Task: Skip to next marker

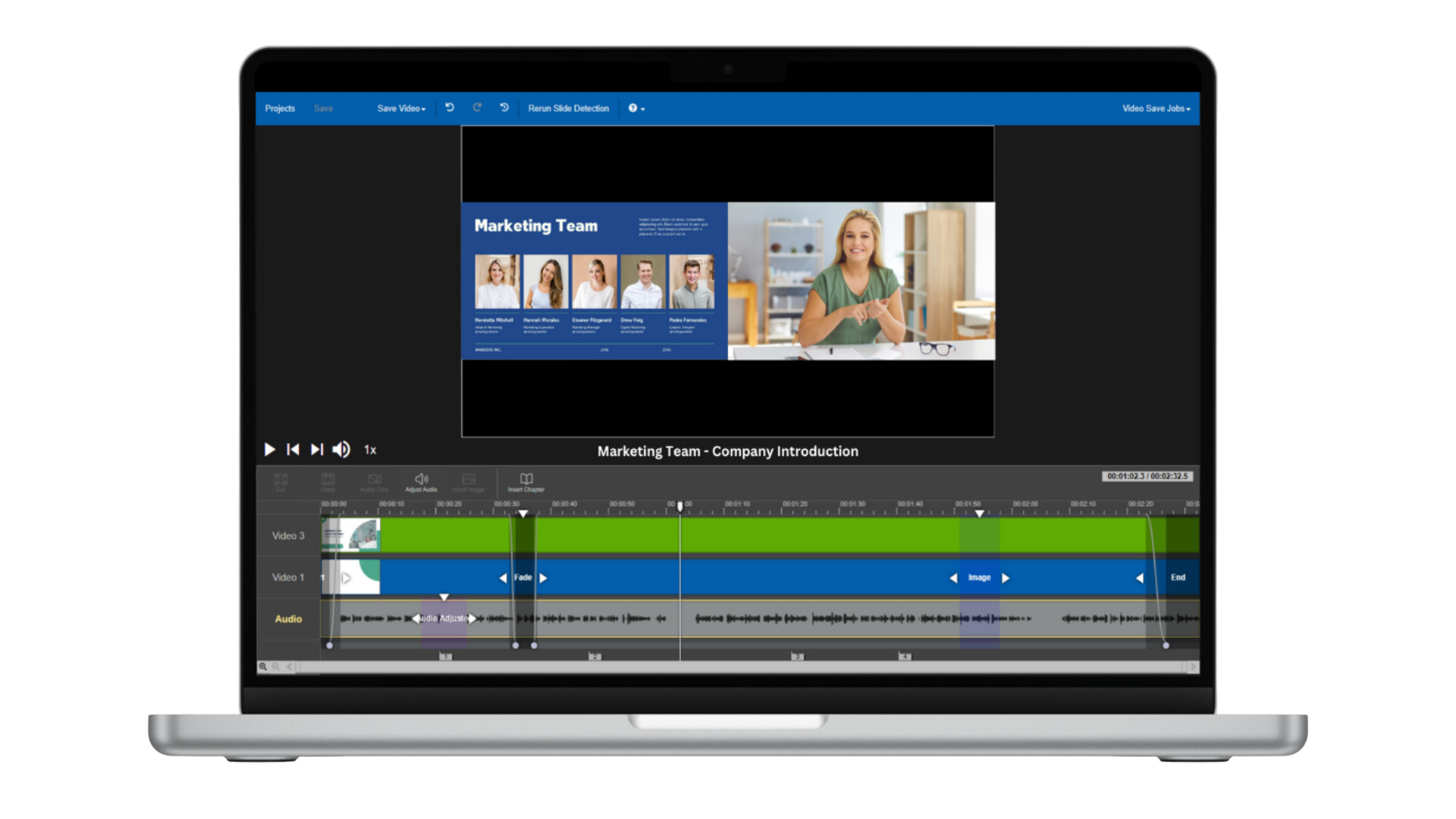Action: click(x=317, y=450)
